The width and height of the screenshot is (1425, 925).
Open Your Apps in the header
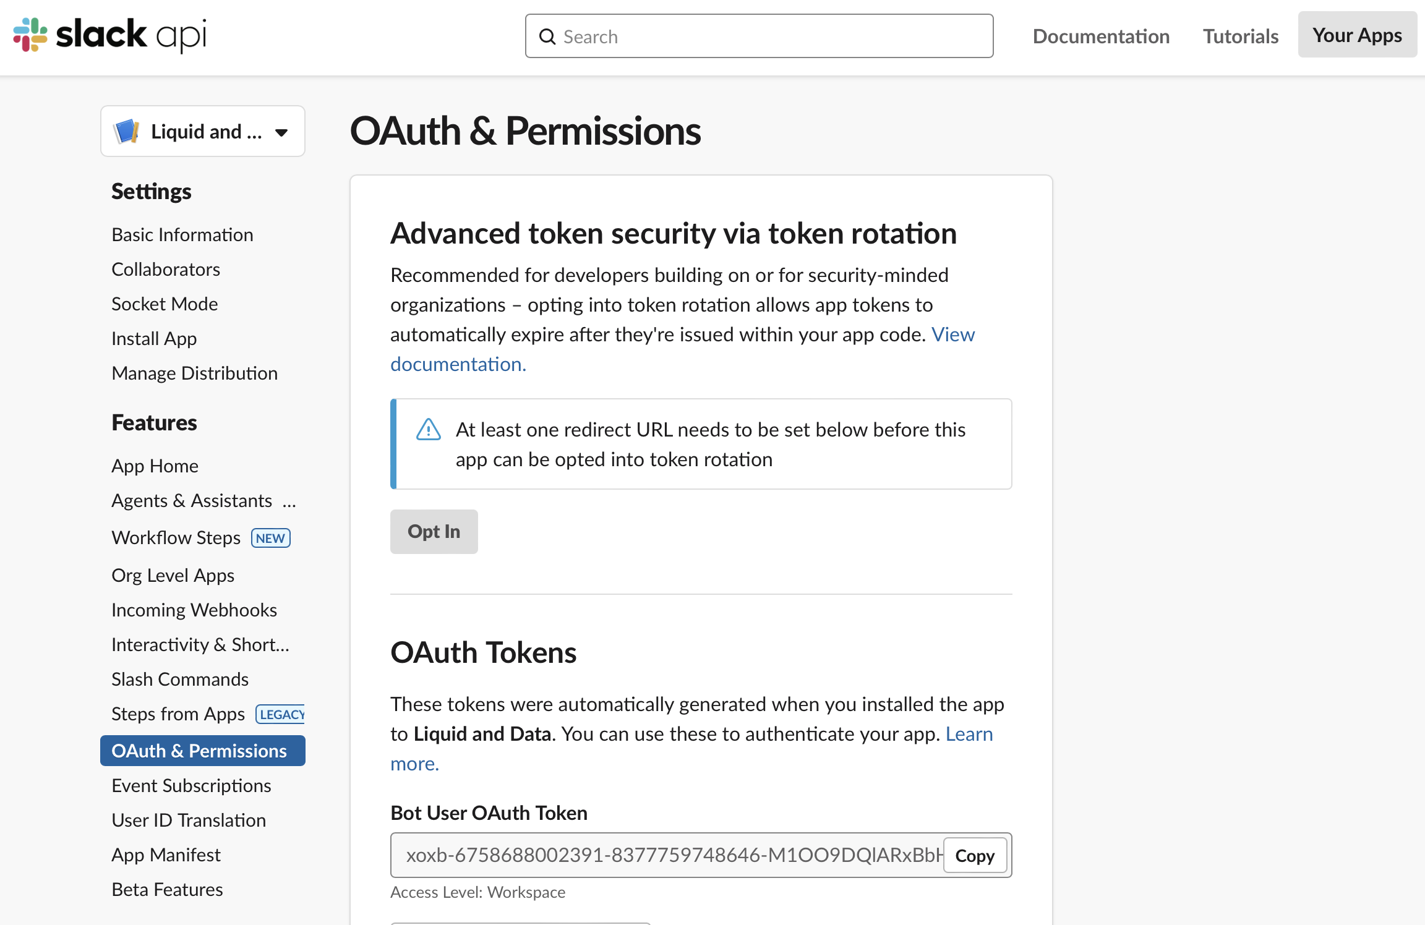[x=1357, y=35]
